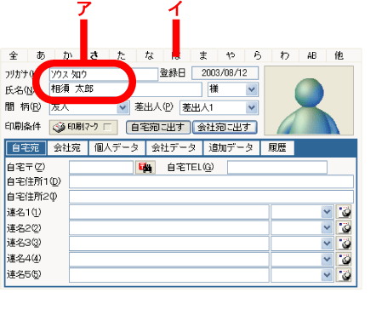The width and height of the screenshot is (376, 321).
Task: Click the 連名4 name field
Action: [169, 259]
